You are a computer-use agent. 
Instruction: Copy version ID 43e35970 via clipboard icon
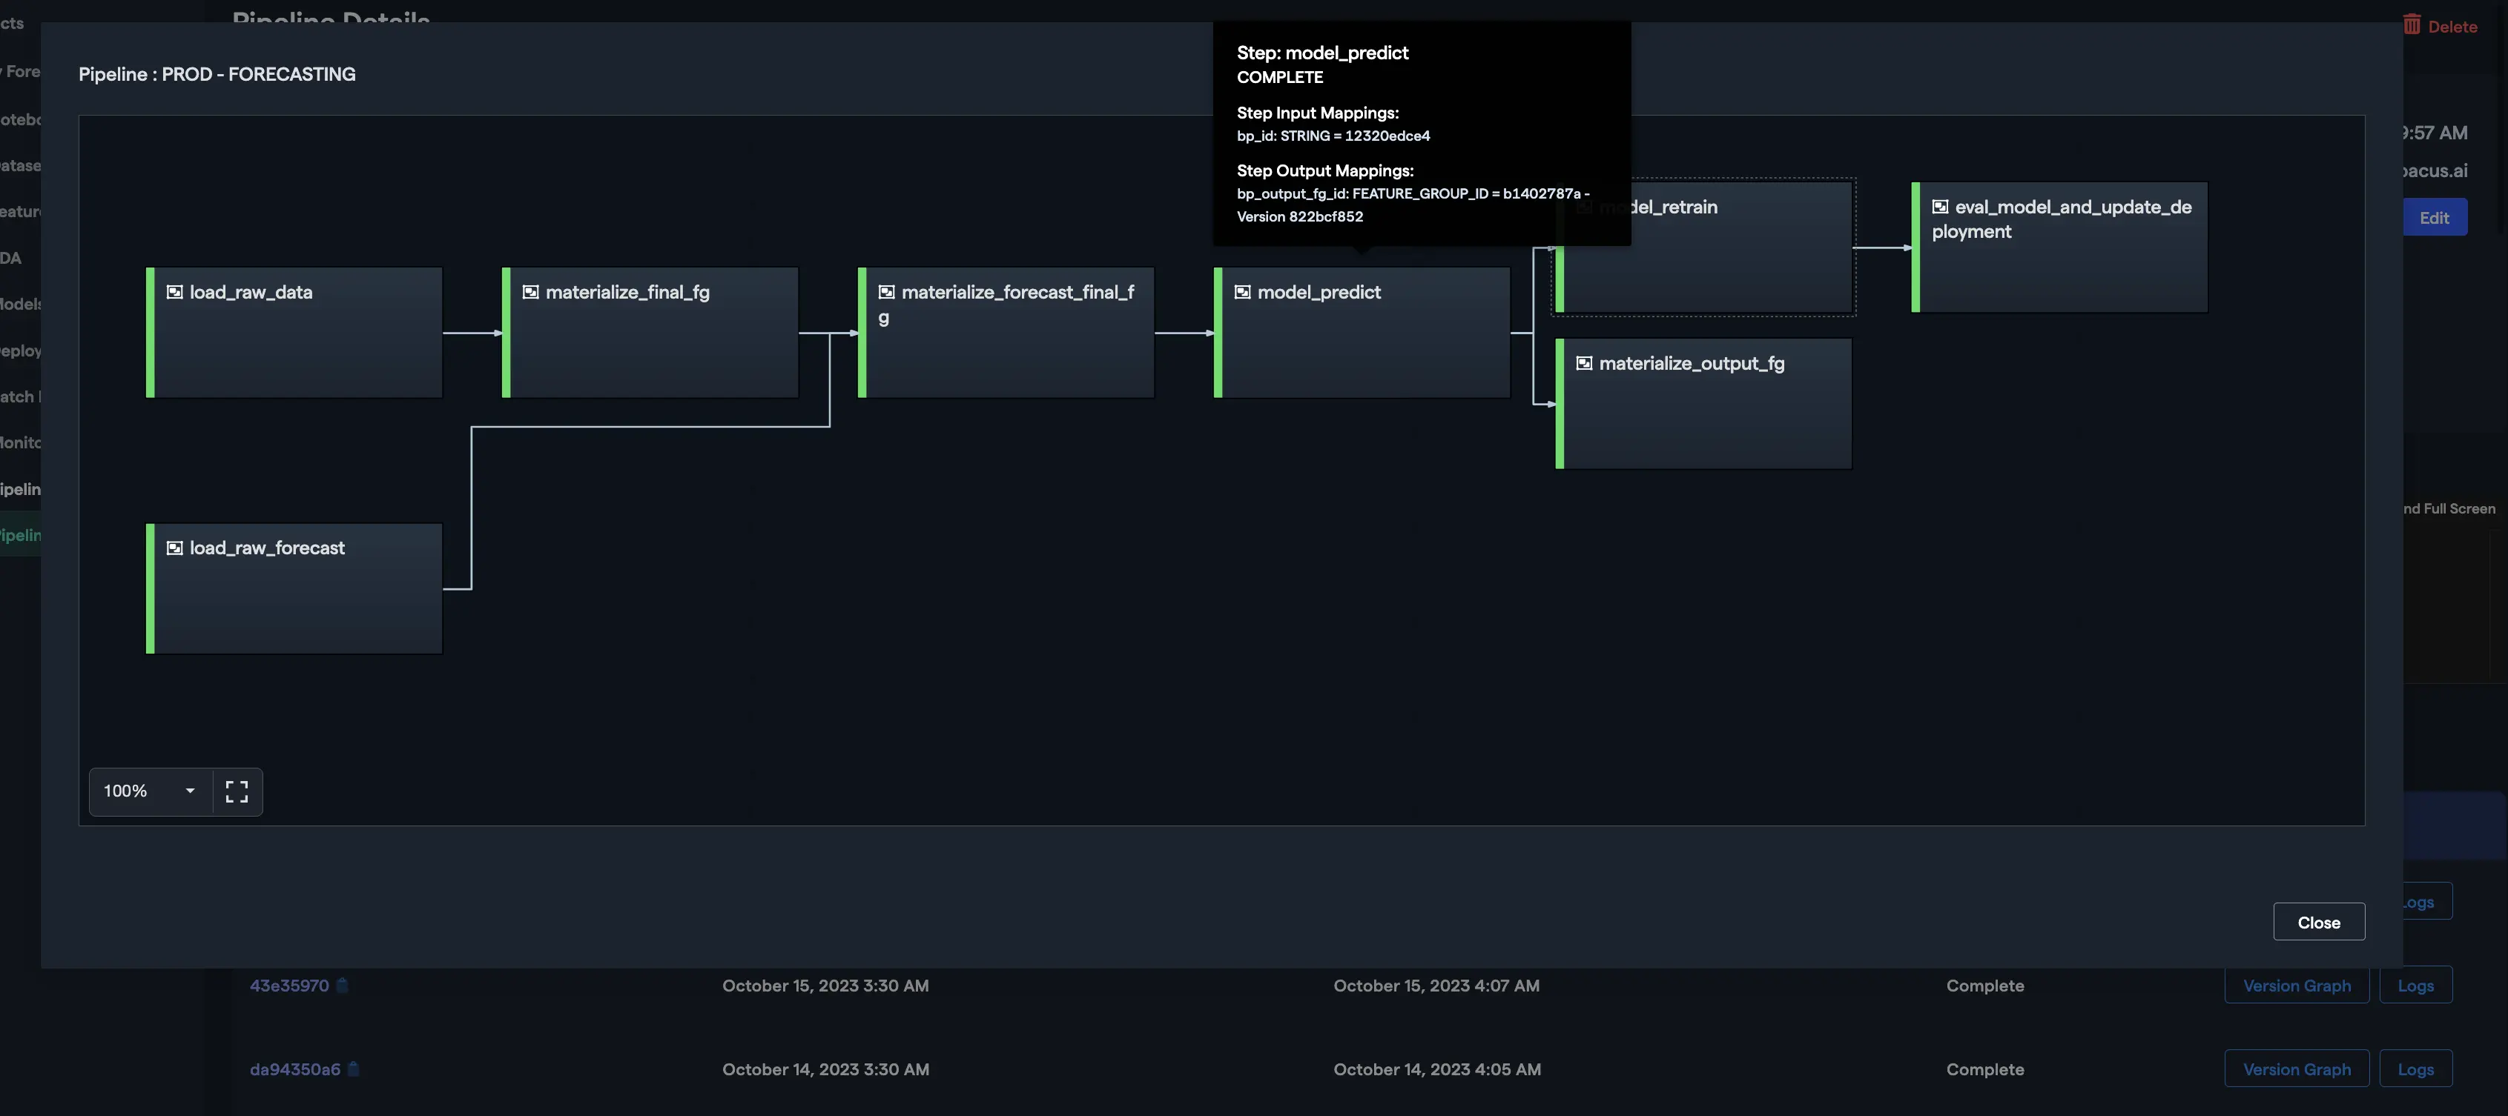343,985
